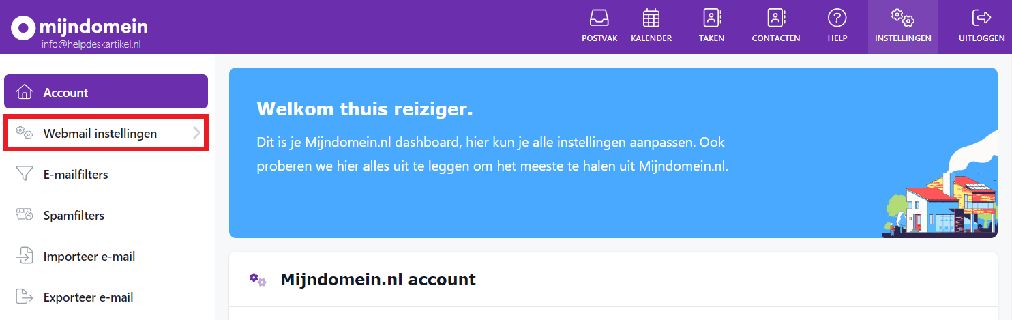Open Instellingen gears icon in top bar
Image resolution: width=1012 pixels, height=320 pixels.
pos(903,18)
